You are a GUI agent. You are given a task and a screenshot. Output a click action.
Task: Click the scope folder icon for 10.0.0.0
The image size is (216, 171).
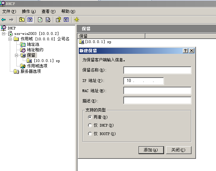(16, 39)
